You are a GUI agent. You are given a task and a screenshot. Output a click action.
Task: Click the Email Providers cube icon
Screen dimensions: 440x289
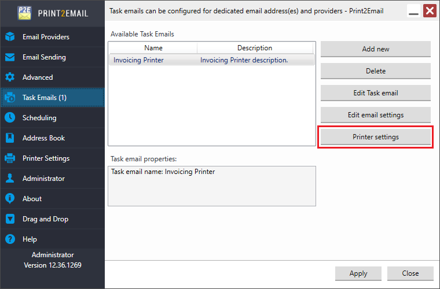[10, 36]
